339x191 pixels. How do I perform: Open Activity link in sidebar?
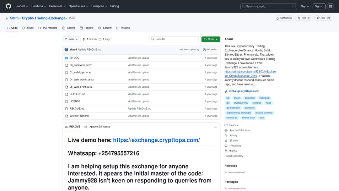tap(231, 135)
